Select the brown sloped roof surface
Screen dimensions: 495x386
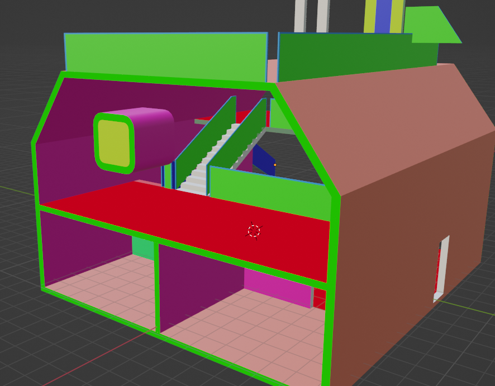click(x=380, y=123)
